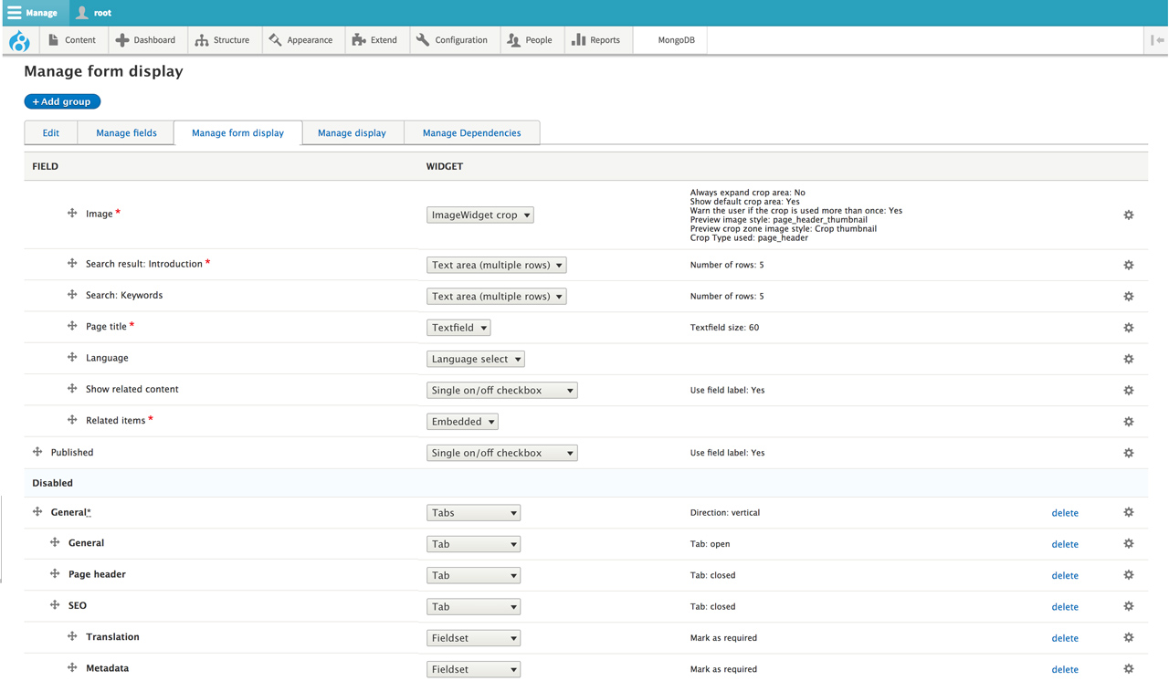Grab the drag handle beside Related items
Viewport: 1169px width, 681px height.
point(72,421)
